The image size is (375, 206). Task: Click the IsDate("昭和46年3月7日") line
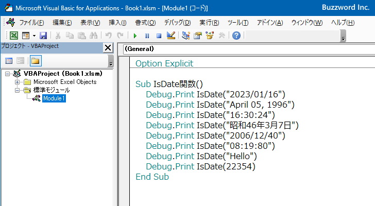pos(222,125)
